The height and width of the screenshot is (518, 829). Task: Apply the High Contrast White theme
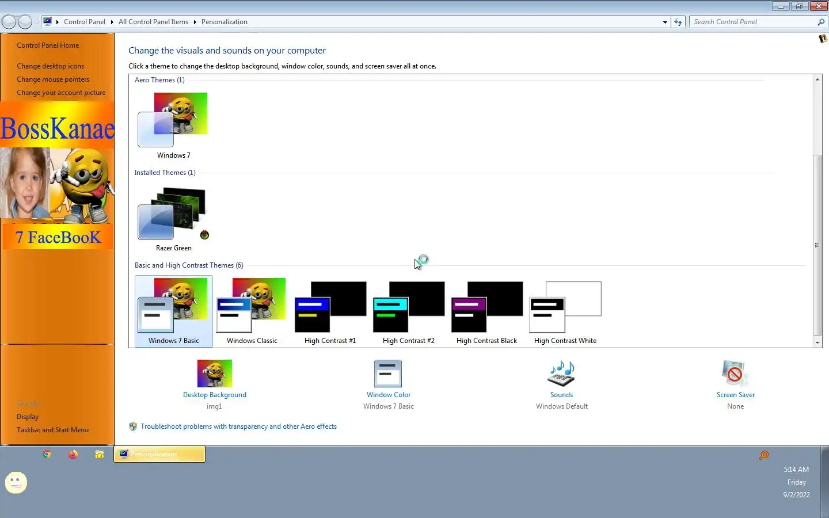point(565,311)
